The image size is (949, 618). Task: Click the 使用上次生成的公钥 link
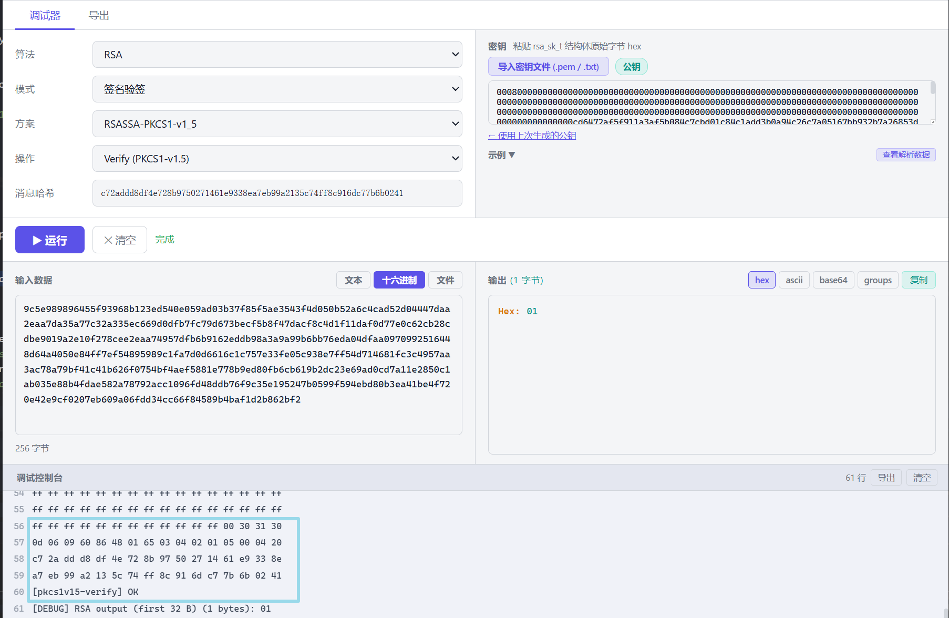click(532, 136)
